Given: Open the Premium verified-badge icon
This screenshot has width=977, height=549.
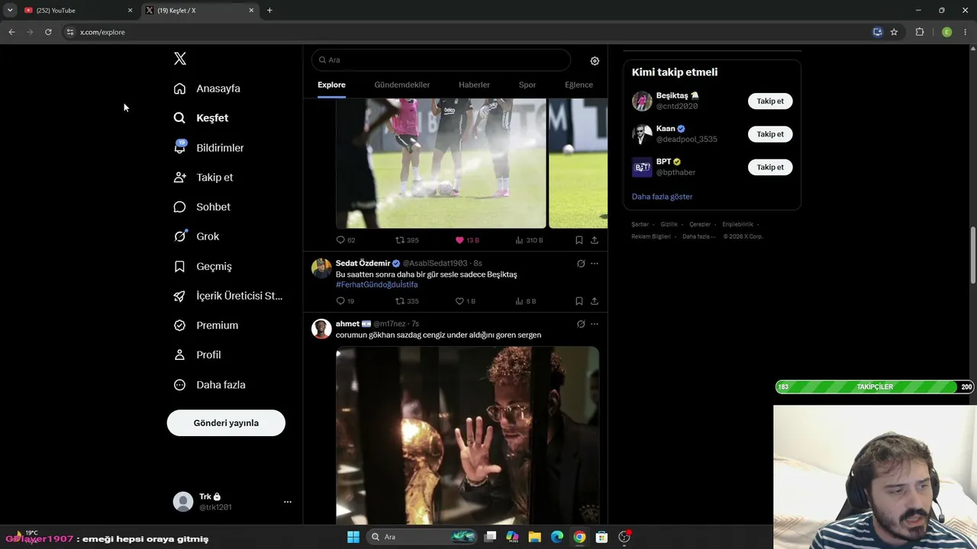Looking at the screenshot, I should click(179, 326).
